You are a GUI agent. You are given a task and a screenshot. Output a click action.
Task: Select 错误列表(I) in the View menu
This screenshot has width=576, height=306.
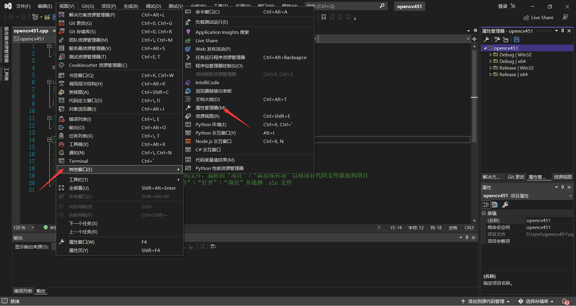(x=120, y=119)
